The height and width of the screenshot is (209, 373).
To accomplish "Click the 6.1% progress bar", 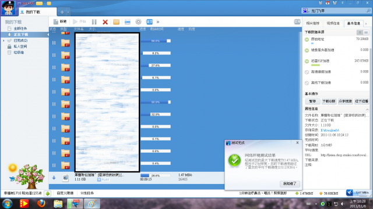I will click(156, 78).
